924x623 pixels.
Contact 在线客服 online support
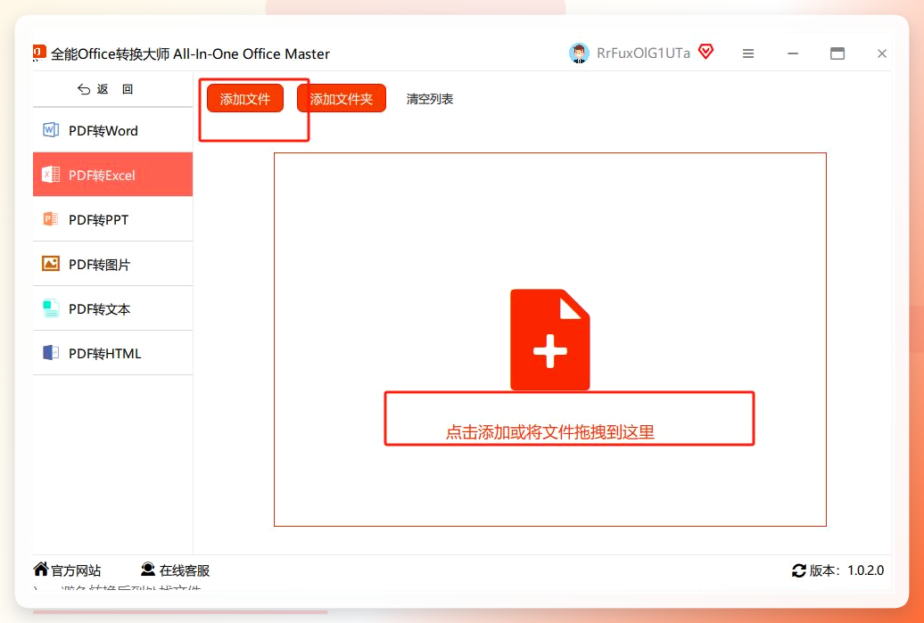(176, 570)
